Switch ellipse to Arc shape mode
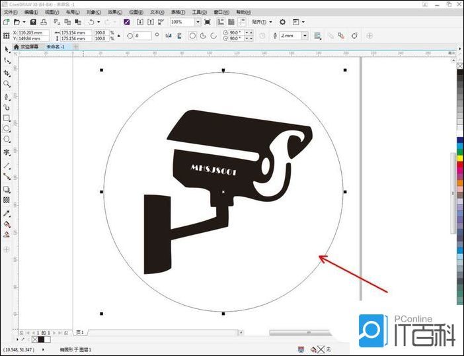Image resolution: width=464 pixels, height=356 pixels. [x=215, y=35]
